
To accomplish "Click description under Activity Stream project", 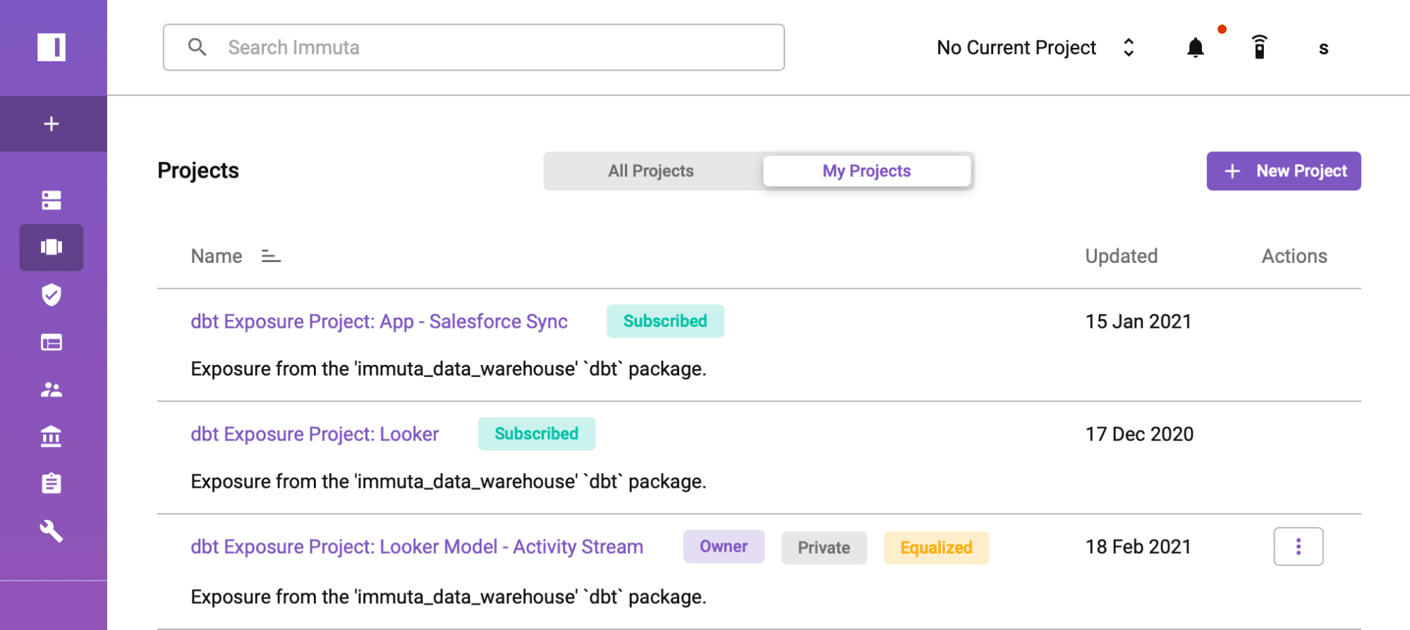I will pos(449,597).
